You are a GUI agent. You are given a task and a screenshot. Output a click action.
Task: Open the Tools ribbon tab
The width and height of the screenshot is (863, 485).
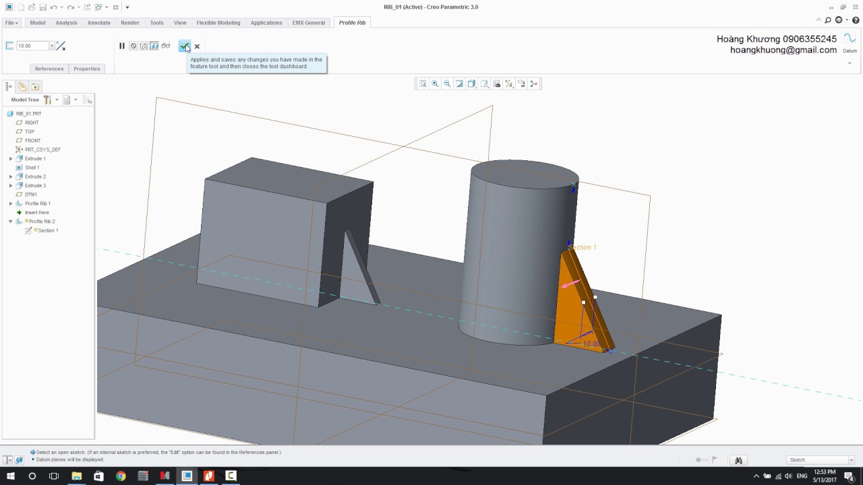tap(156, 23)
